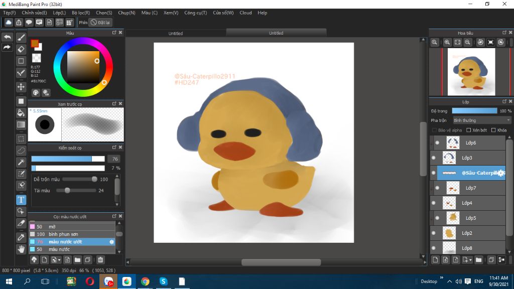Enable the Khóa checkbox

[x=493, y=130]
